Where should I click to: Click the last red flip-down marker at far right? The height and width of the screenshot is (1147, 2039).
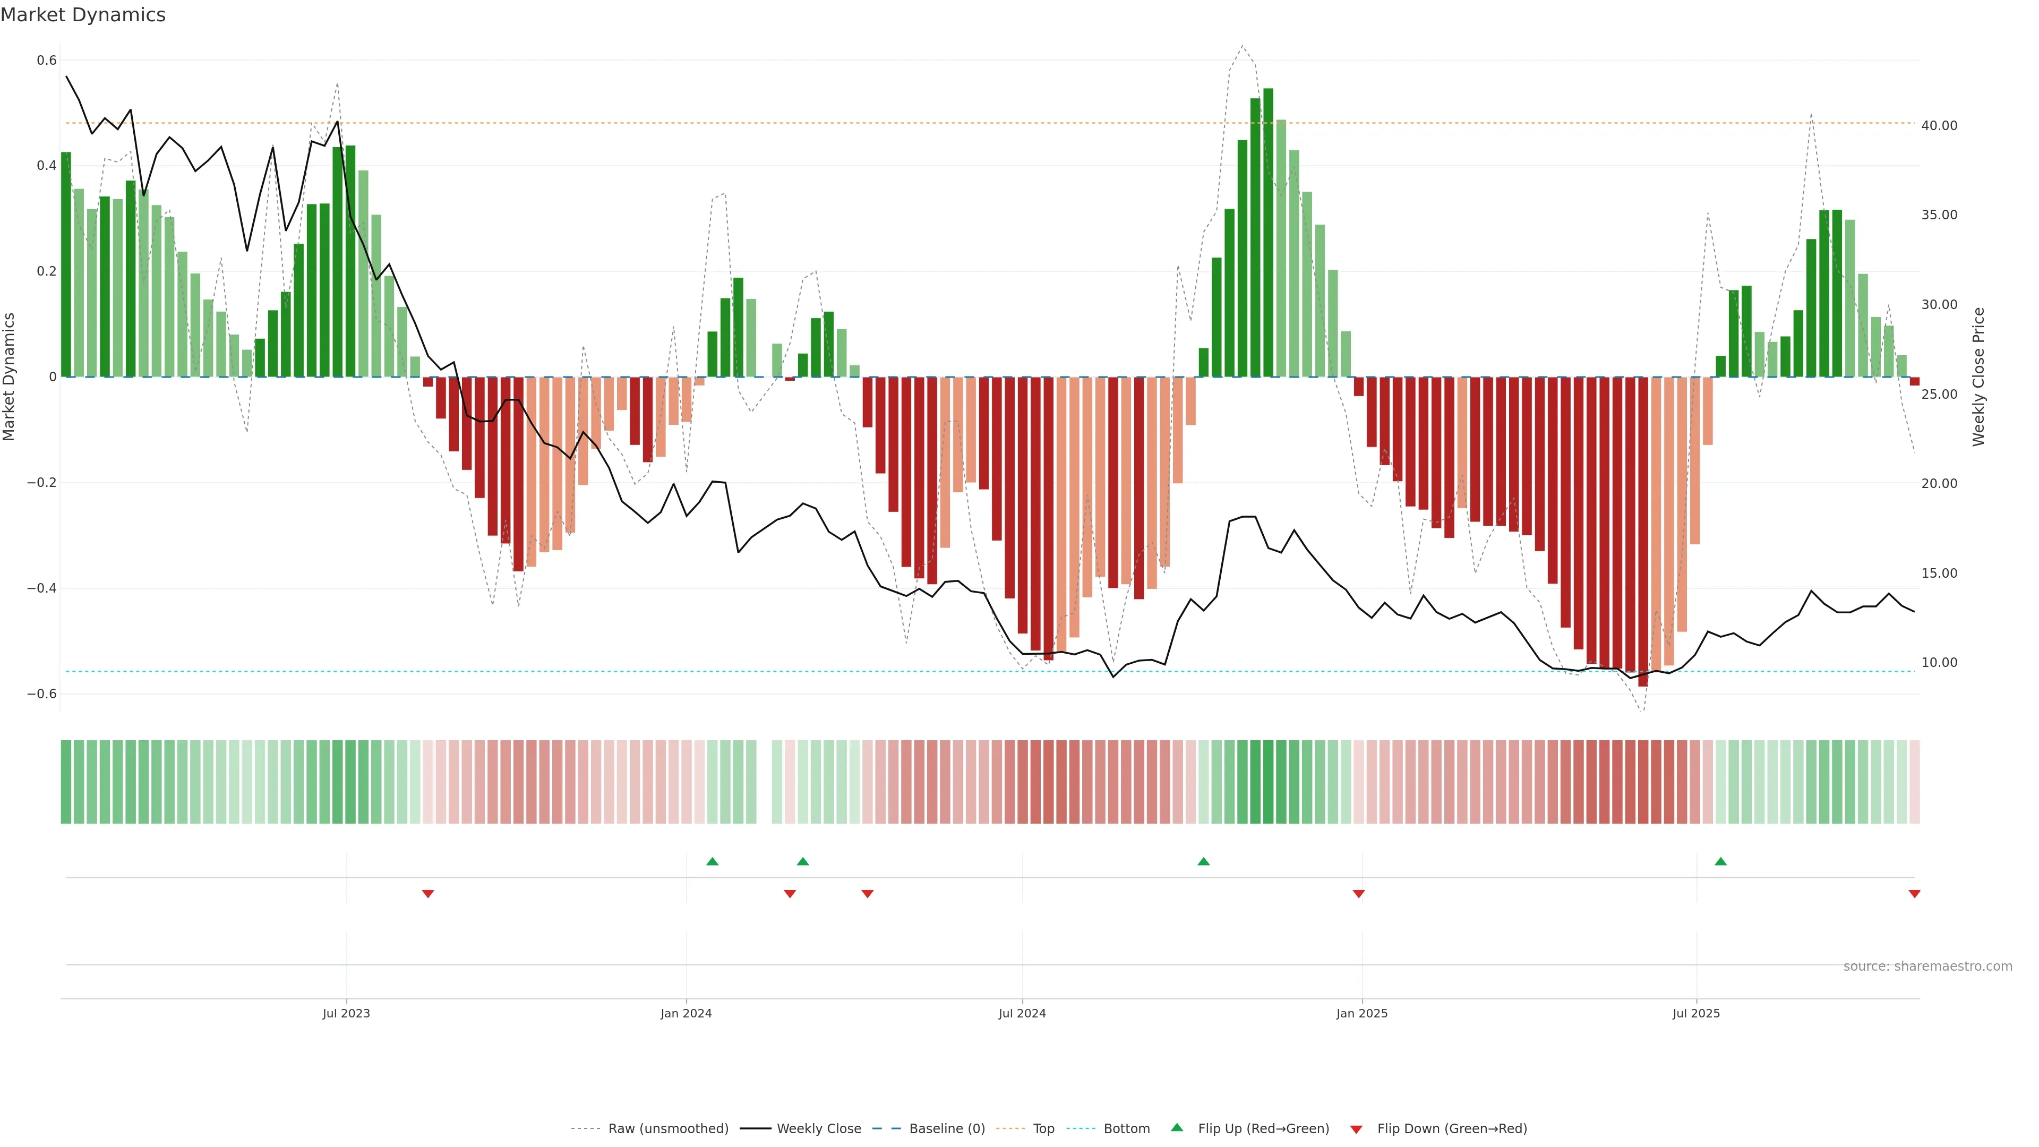[1915, 894]
